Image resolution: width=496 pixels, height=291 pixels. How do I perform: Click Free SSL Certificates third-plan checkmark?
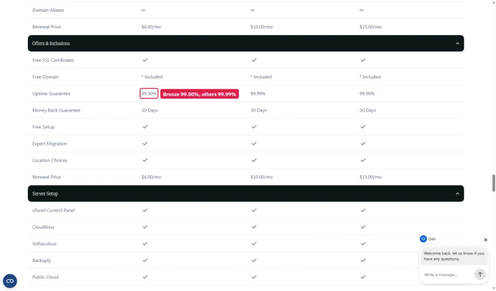coord(363,60)
